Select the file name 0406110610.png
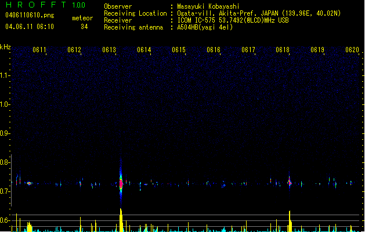 30,15
